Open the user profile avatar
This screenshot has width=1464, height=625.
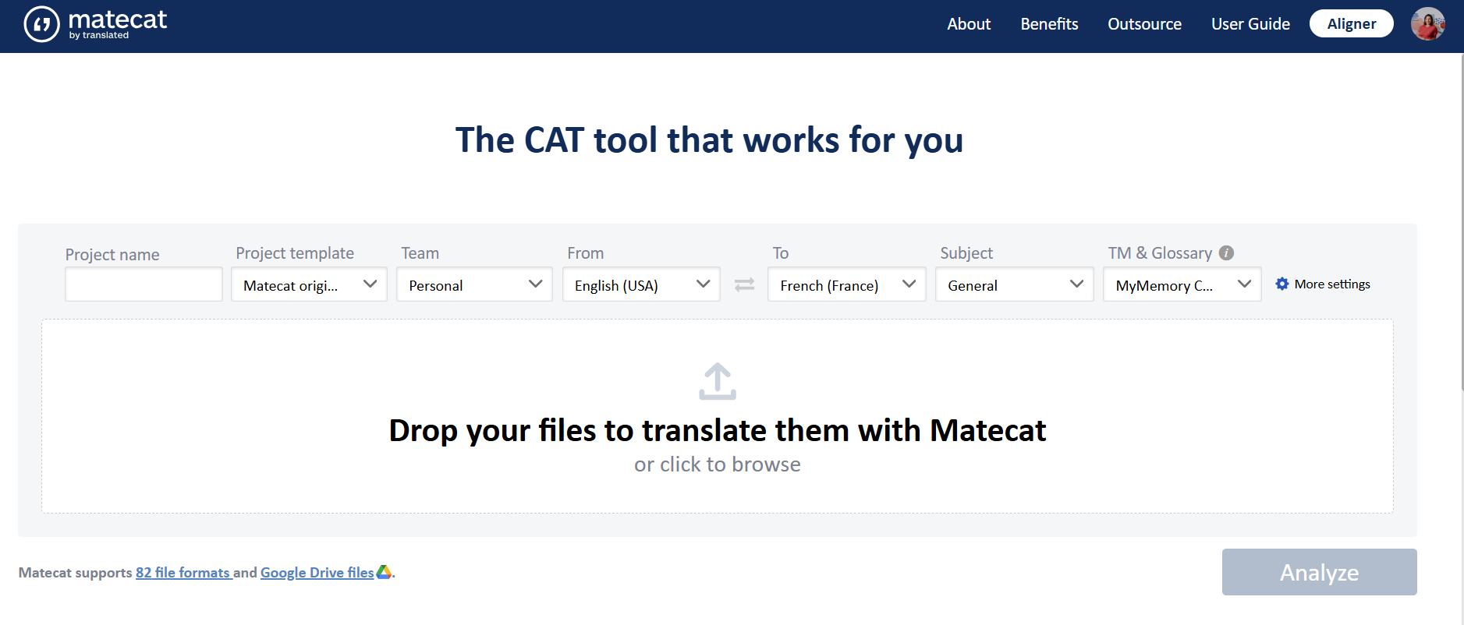click(1427, 24)
